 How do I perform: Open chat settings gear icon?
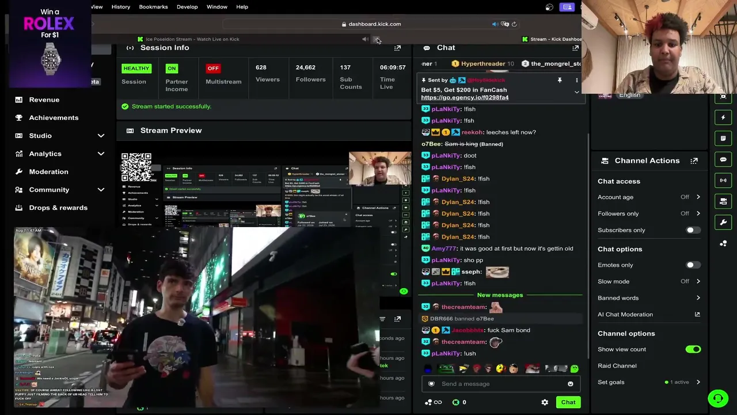pos(545,402)
